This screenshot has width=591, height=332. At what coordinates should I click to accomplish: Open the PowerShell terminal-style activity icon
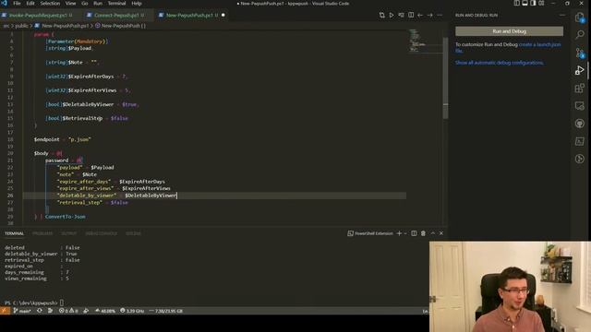pos(579,141)
